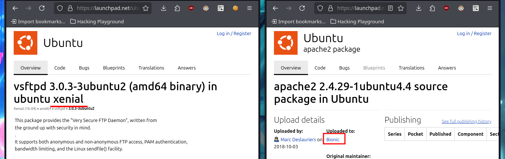
Task: Open uBlock Origin in the apache2 window
Action: click(x=446, y=8)
